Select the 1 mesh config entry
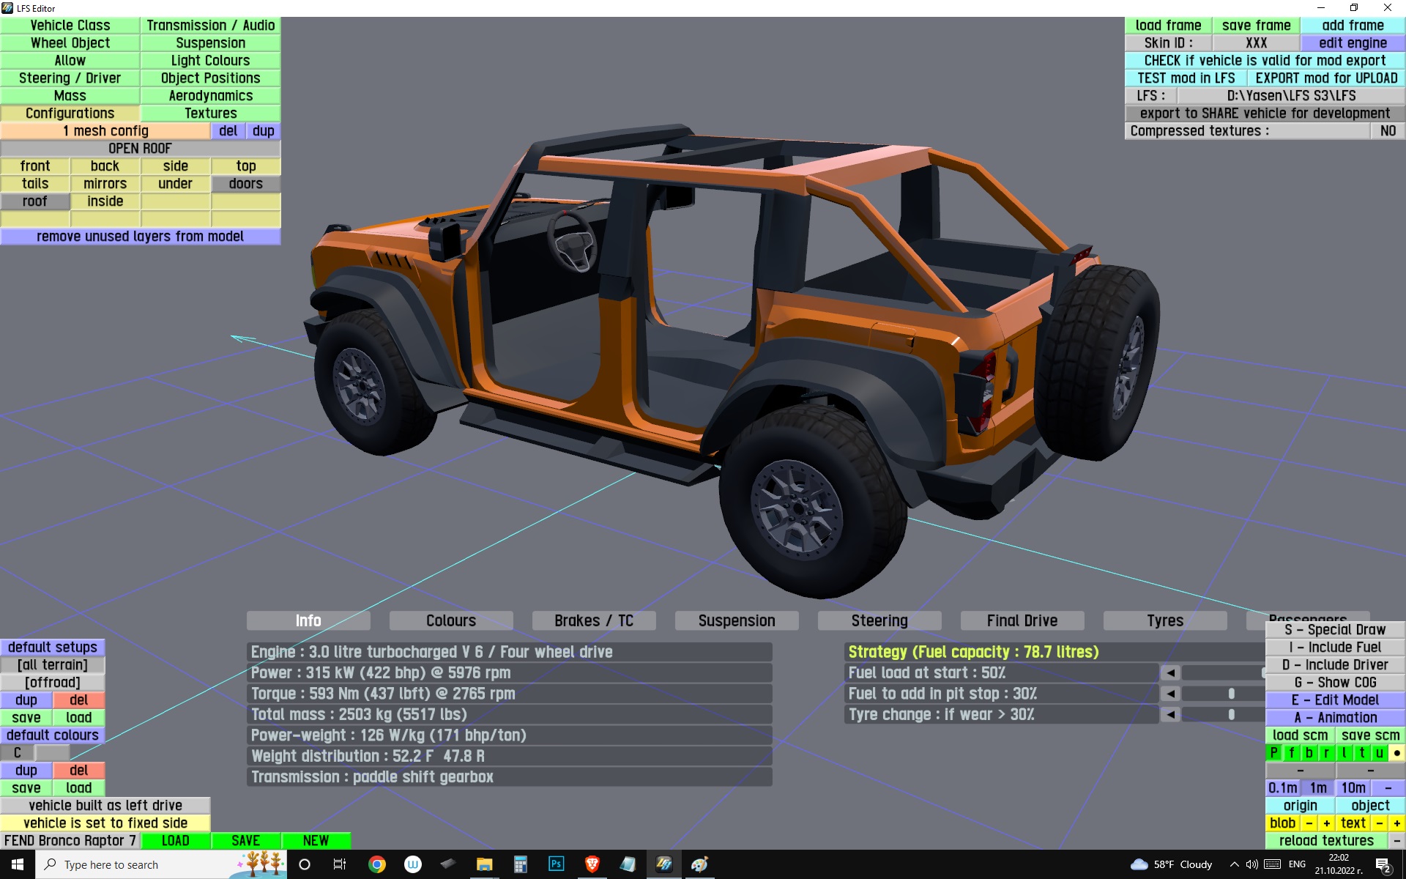The width and height of the screenshot is (1406, 879). click(105, 131)
